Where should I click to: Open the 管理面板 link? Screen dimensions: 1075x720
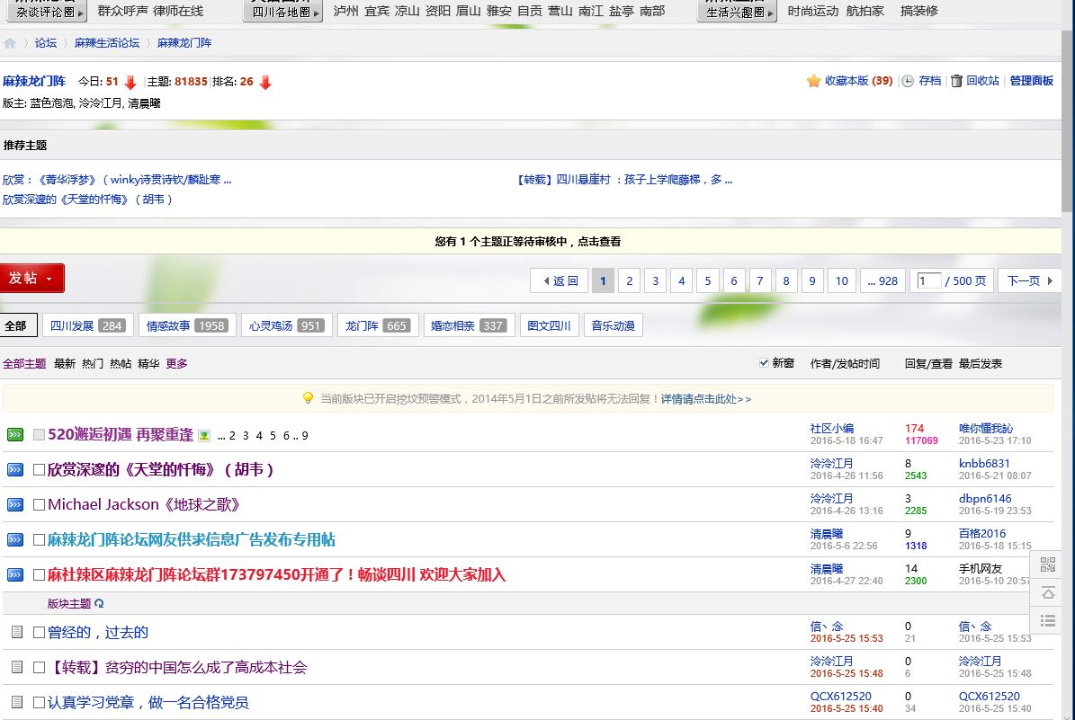[x=1031, y=81]
